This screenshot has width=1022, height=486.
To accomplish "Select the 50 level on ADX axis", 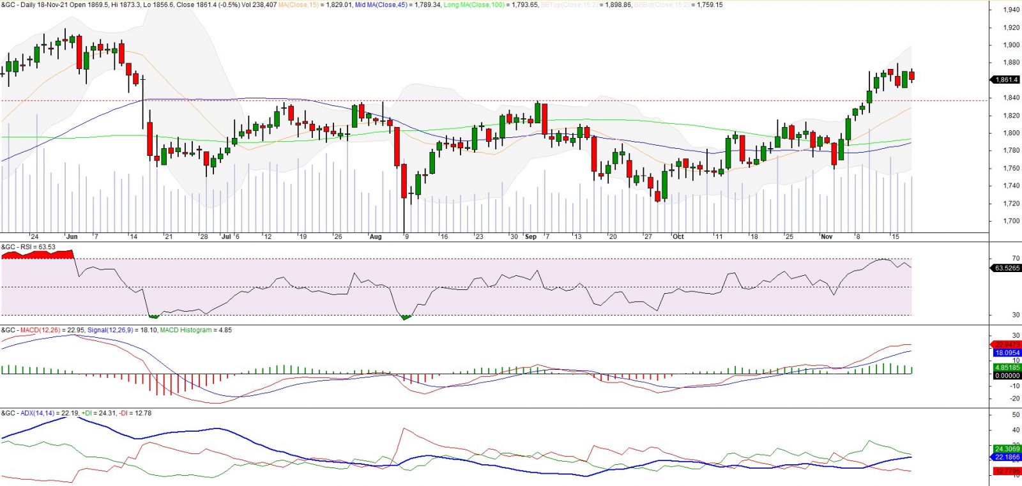I will [1016, 414].
